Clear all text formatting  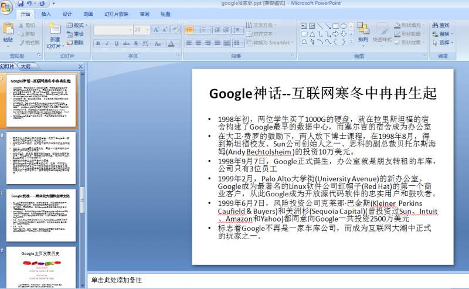[175, 30]
